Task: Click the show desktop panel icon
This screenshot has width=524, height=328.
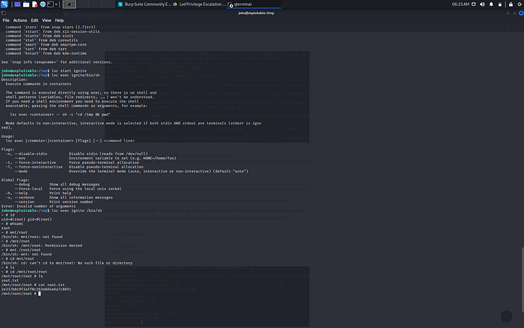Action: coord(16,4)
